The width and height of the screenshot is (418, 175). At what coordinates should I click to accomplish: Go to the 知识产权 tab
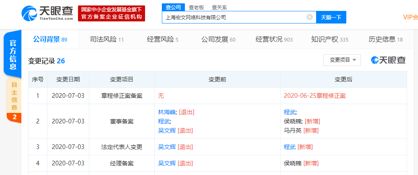330,39
